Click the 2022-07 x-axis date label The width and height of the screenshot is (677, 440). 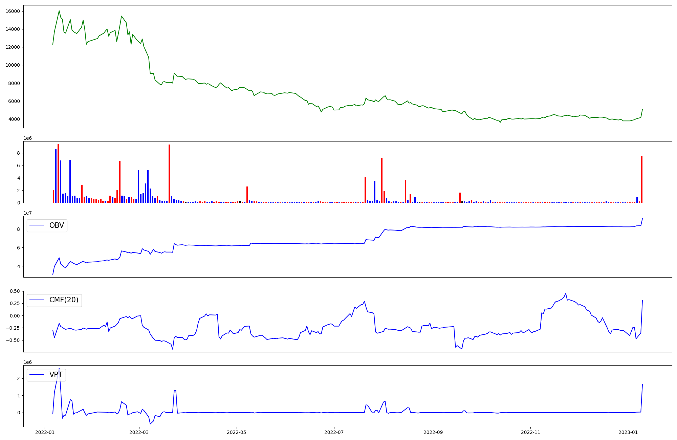[x=334, y=432]
